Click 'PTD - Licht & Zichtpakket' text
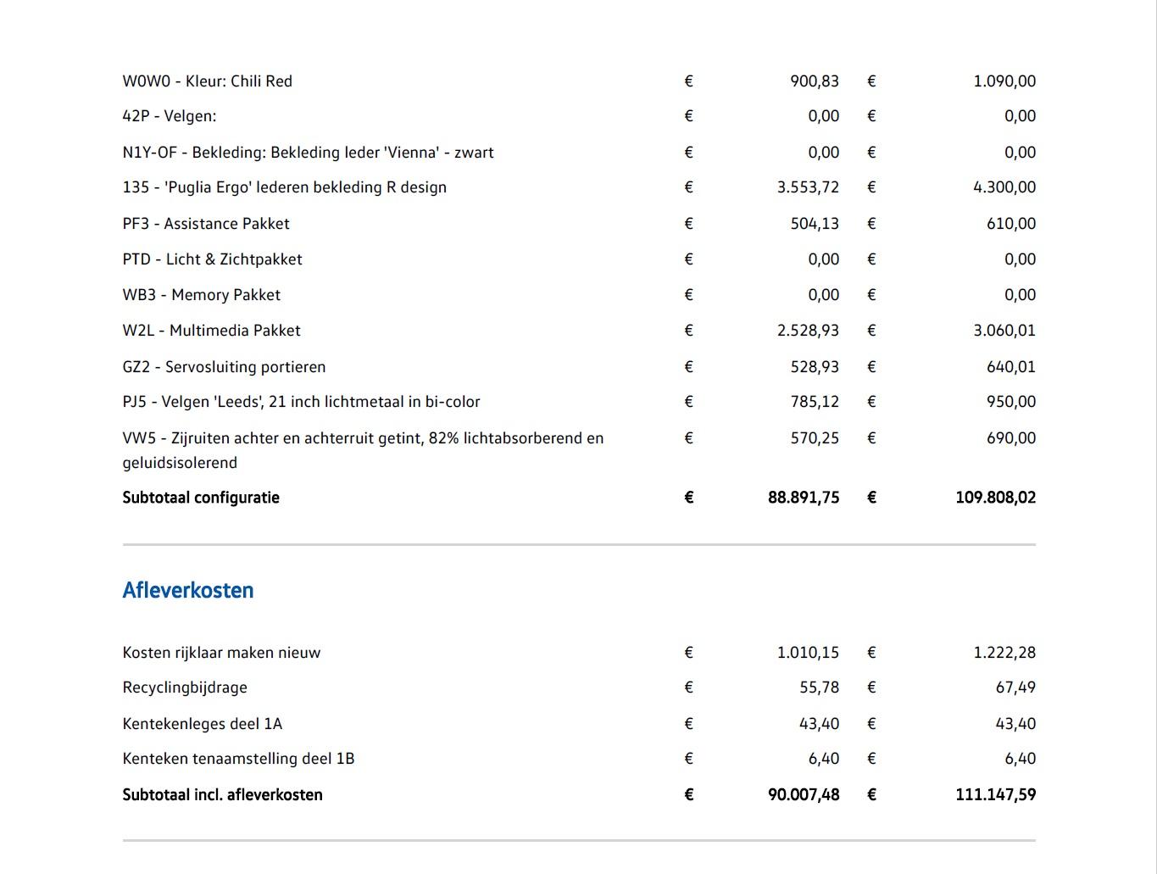 point(212,259)
